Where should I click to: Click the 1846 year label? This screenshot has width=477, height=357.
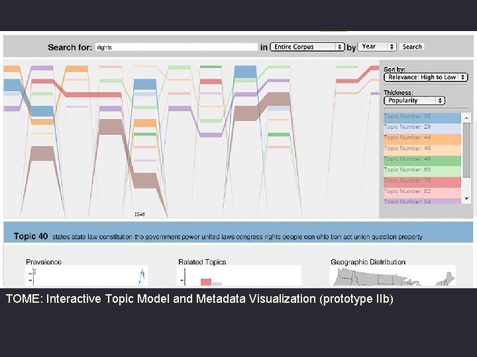[140, 214]
